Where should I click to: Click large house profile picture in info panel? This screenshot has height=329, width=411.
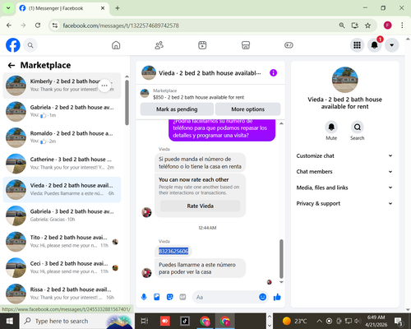pyautogui.click(x=344, y=80)
